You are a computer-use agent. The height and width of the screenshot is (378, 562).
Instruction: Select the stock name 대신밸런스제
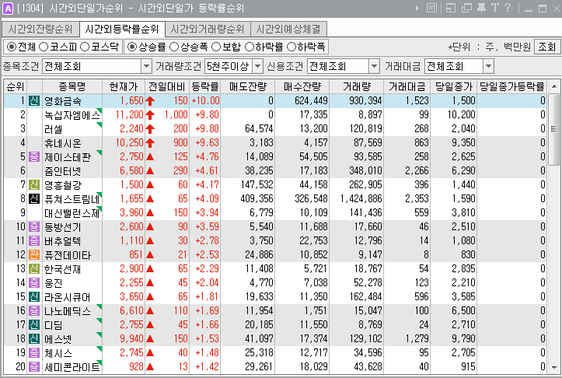coord(72,212)
